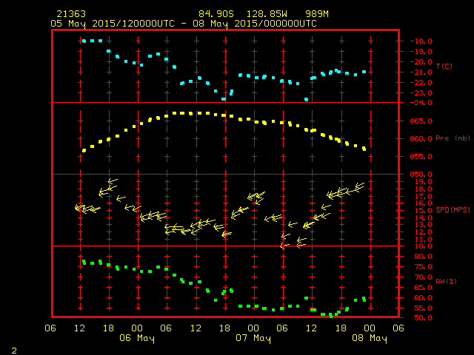Click the 19.0 wind speed tick value
Screen dimensions: 474x355
423,182
